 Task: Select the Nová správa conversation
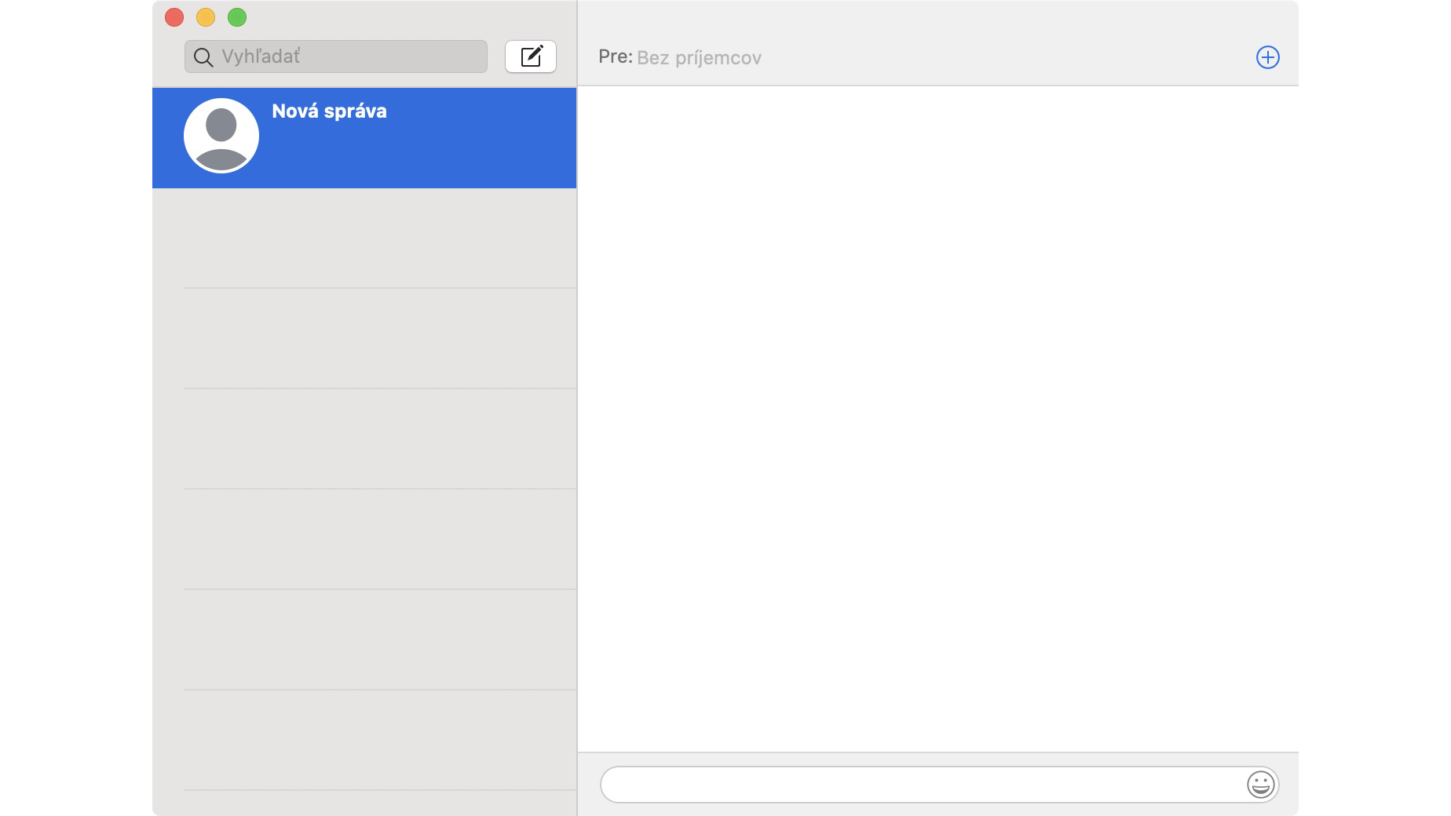[x=364, y=138]
